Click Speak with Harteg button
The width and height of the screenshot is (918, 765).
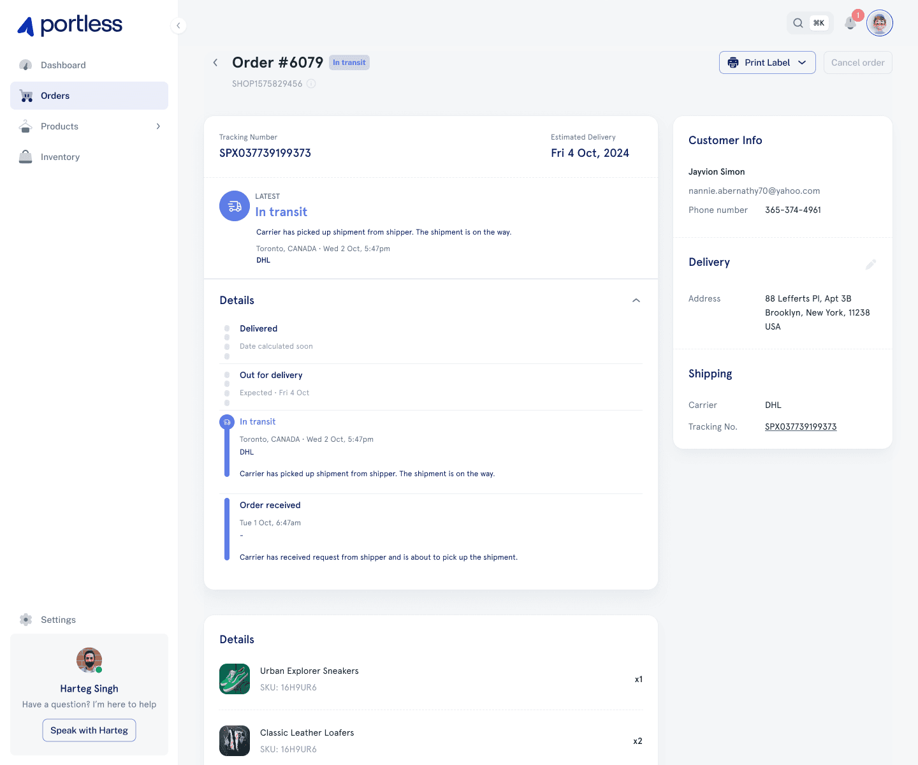(x=89, y=731)
